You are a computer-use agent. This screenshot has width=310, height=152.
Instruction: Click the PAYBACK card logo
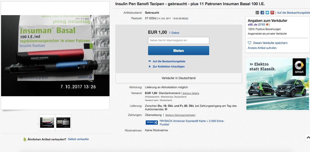pos(152,123)
